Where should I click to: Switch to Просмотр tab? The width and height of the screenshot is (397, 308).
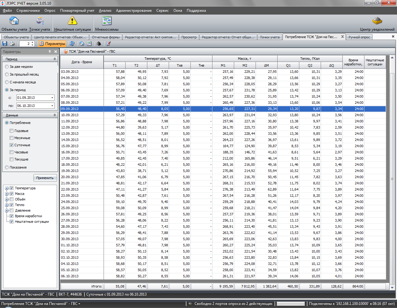point(189,37)
